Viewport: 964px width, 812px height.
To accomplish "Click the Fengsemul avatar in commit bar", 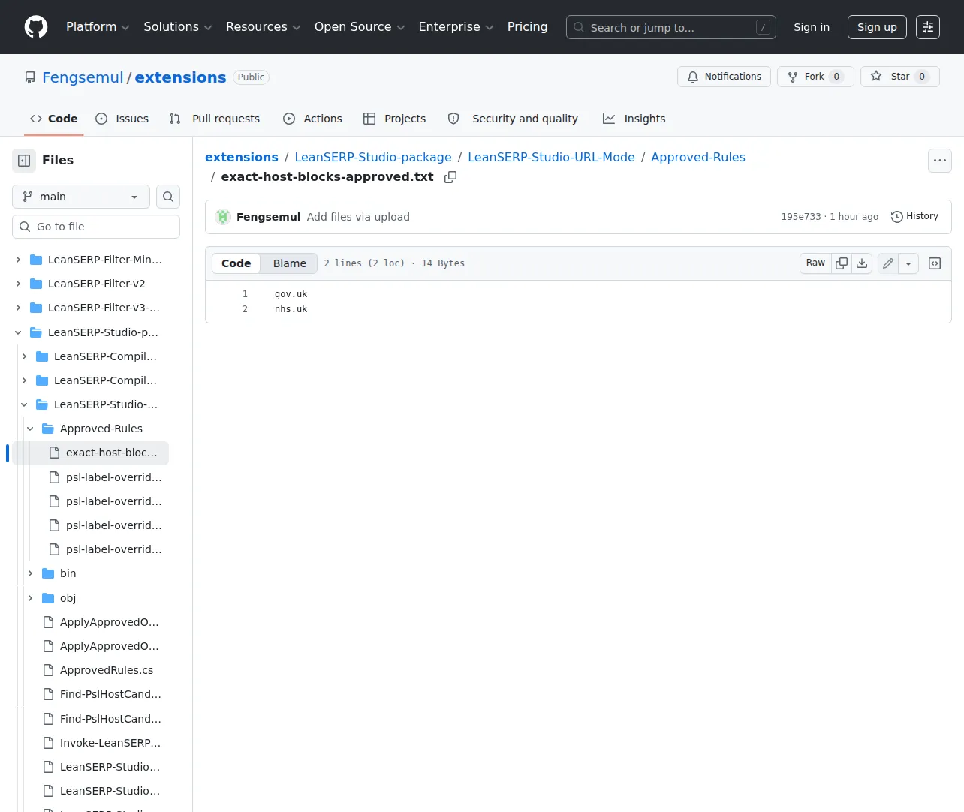I will point(223,217).
